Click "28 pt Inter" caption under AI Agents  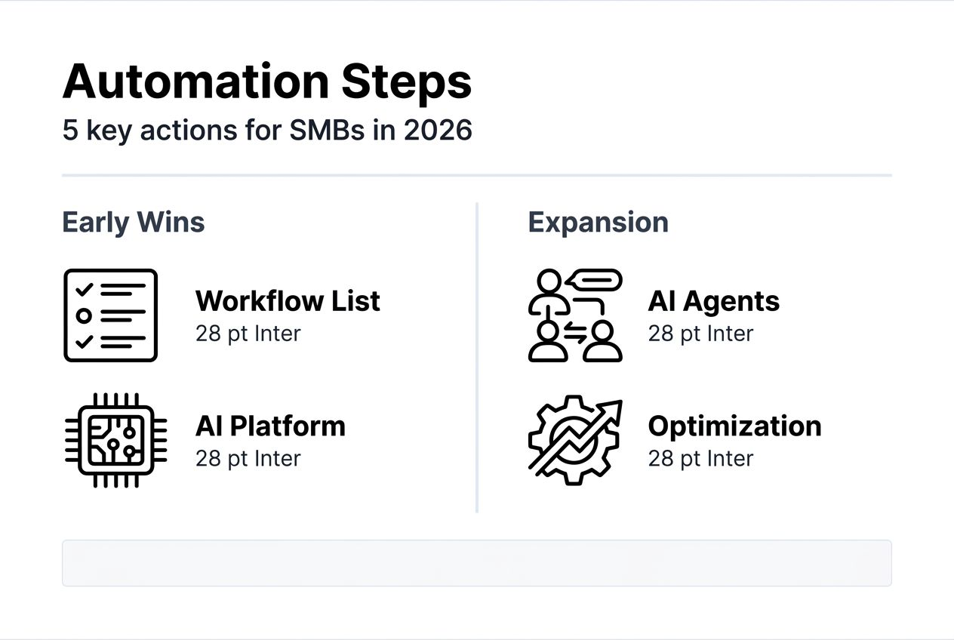[x=700, y=334]
